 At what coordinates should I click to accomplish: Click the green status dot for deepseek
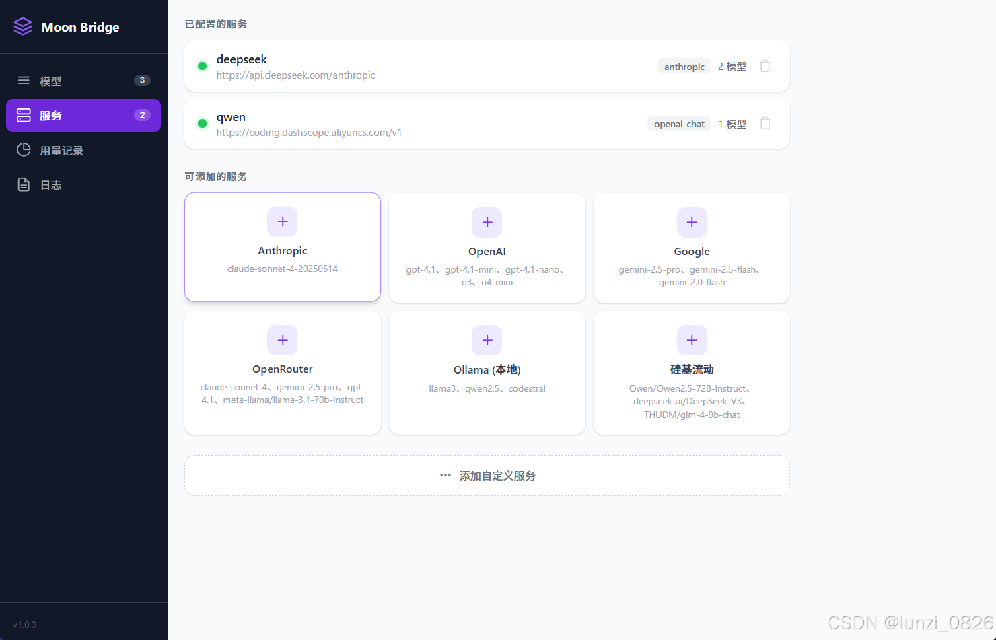pos(202,66)
